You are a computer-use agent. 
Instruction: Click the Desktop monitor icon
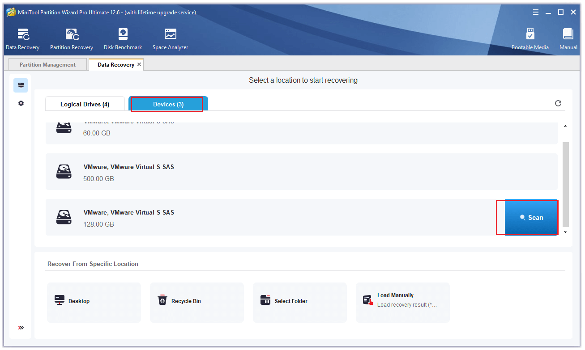(x=59, y=300)
